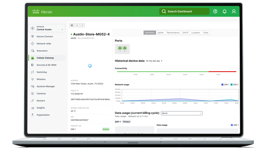Open the 'for the last day' dropdown
The height and width of the screenshot is (149, 266).
click(x=154, y=61)
